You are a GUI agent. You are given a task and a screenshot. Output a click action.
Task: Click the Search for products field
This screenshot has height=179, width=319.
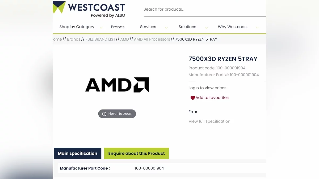205,10
